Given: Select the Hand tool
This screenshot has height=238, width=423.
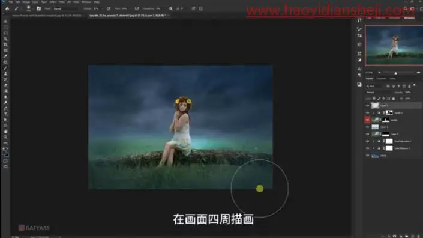Looking at the screenshot, I should click(5, 132).
